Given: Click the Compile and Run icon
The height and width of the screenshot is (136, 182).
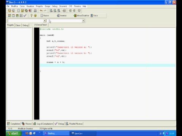Looking at the screenshot, I should coord(17,15).
